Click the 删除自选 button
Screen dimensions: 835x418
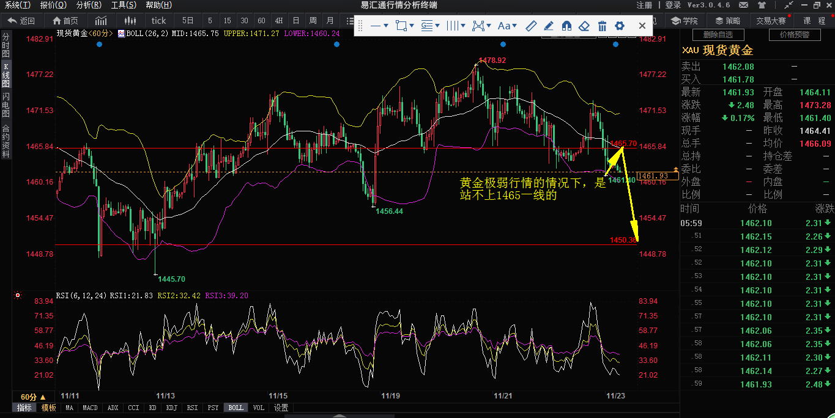click(x=718, y=35)
